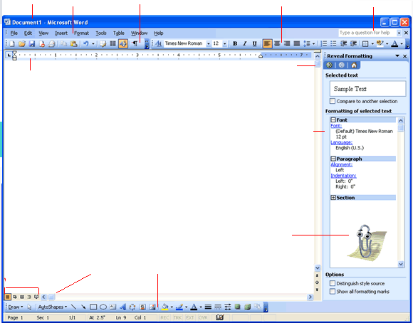Open the AutoShapes dropdown menu
Viewport: 413px width, 323px height.
[53, 307]
